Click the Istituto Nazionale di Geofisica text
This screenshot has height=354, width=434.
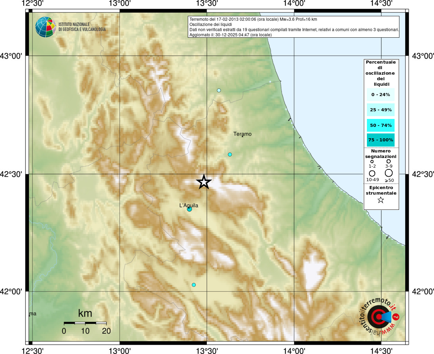pyautogui.click(x=82, y=27)
